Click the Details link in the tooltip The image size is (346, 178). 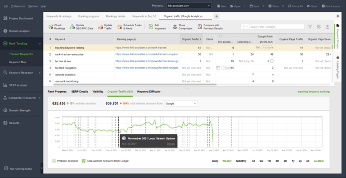click(x=171, y=144)
